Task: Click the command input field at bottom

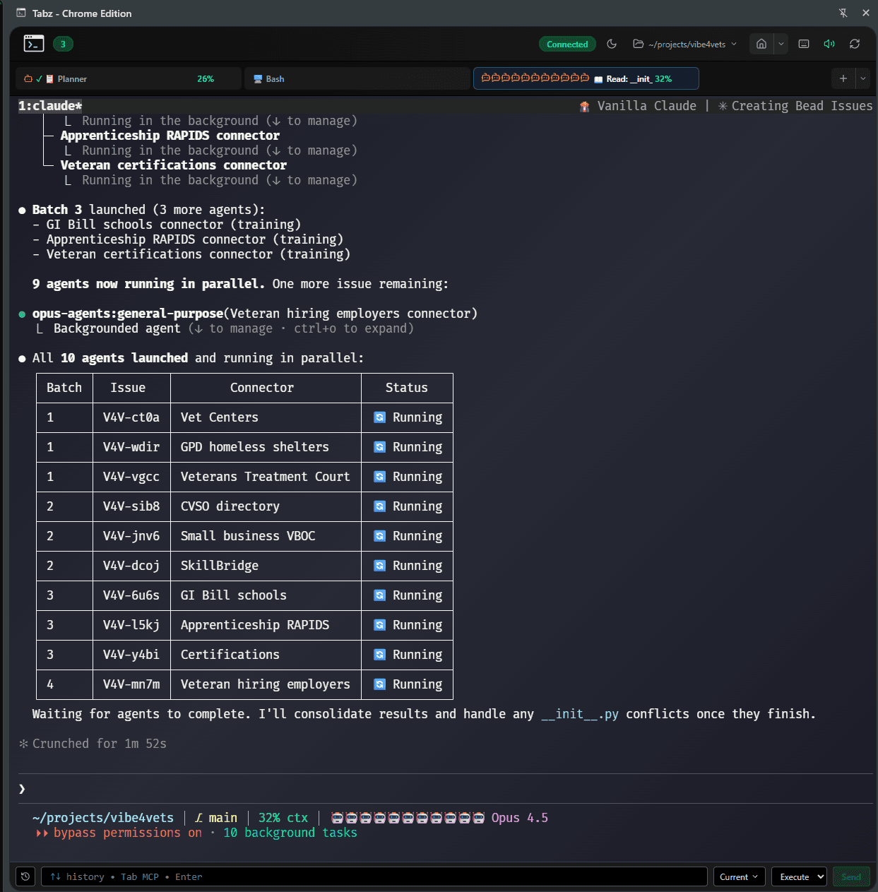Action: point(374,876)
